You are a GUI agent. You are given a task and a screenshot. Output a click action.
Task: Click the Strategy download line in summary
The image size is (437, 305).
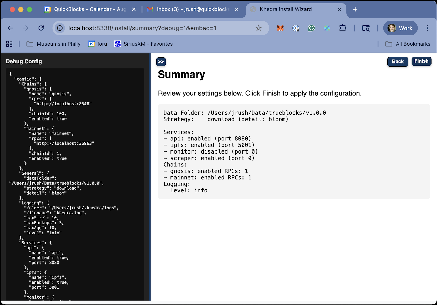(x=226, y=119)
